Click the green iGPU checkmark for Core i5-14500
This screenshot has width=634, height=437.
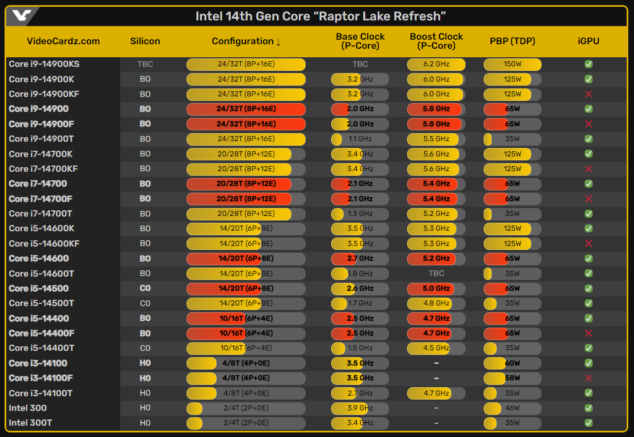pyautogui.click(x=589, y=288)
